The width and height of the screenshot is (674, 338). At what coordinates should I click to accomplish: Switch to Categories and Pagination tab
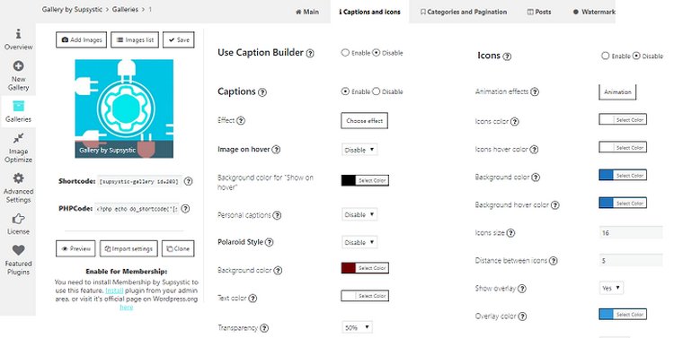point(464,12)
